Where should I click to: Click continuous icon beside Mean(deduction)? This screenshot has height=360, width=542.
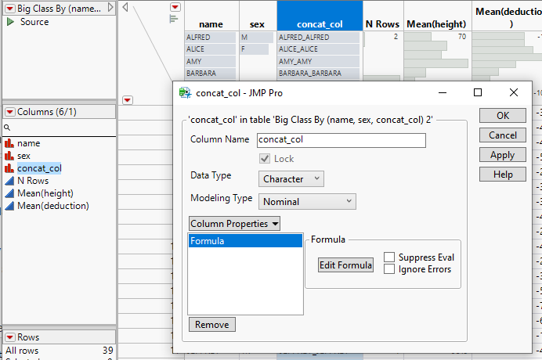[x=9, y=205]
